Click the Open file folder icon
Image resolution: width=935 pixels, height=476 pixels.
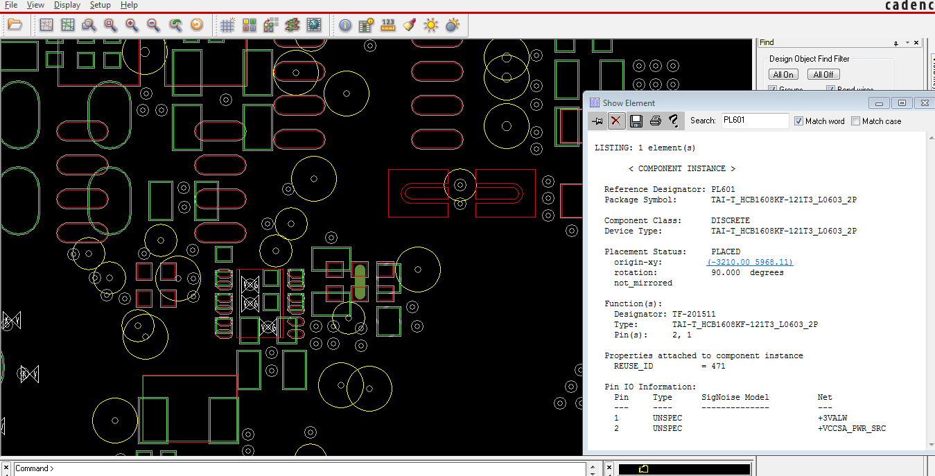(x=15, y=25)
